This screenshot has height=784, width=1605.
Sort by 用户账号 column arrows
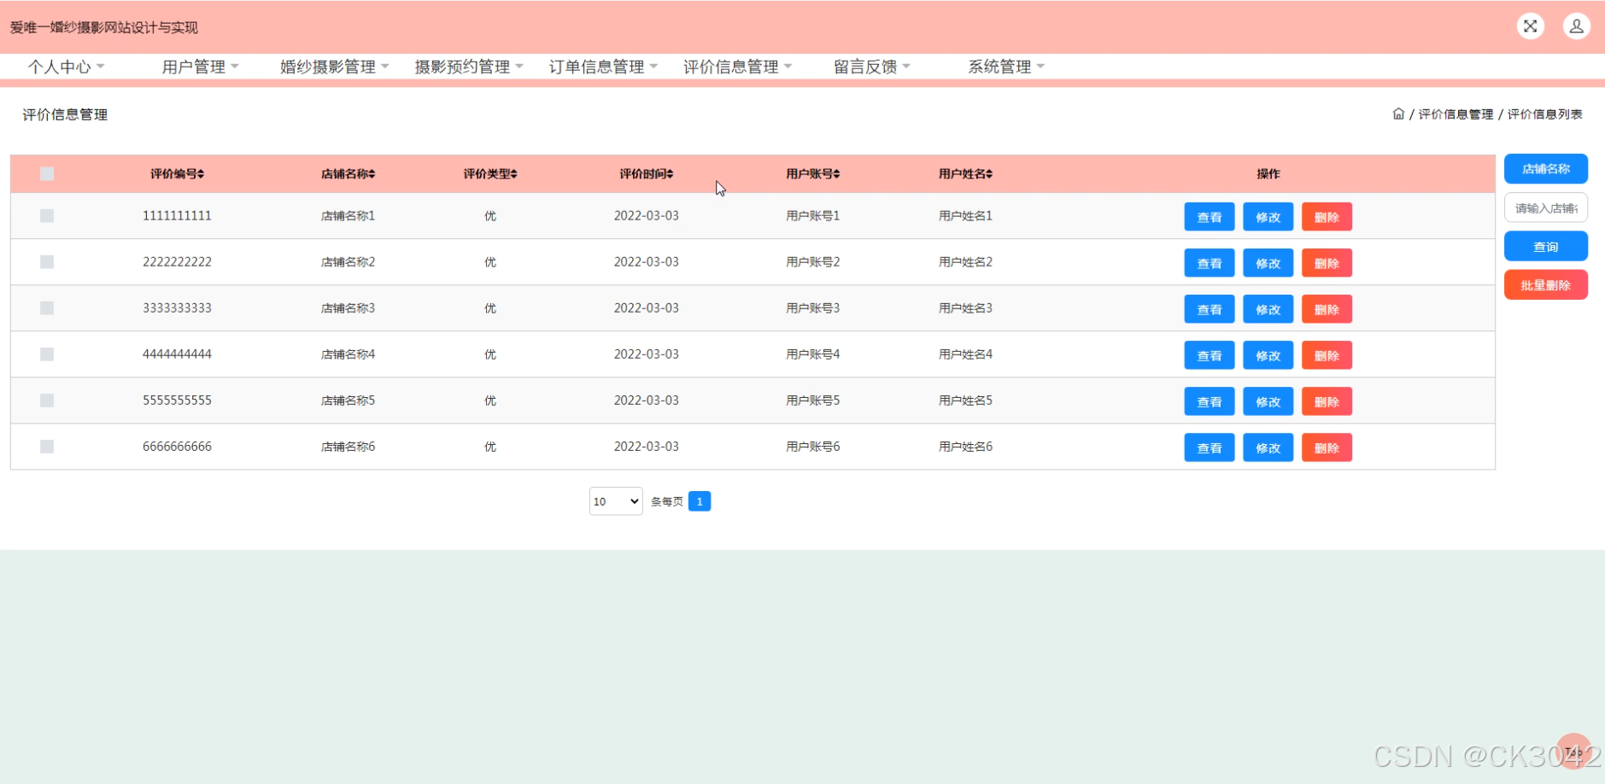836,174
